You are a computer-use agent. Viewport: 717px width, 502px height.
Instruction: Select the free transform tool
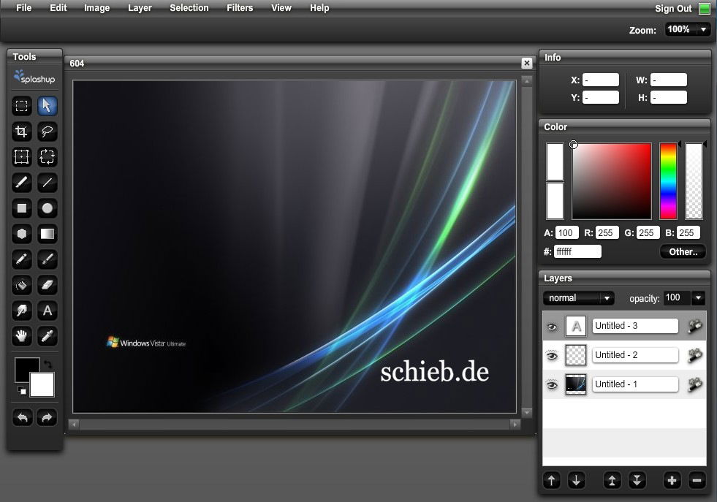[x=21, y=157]
